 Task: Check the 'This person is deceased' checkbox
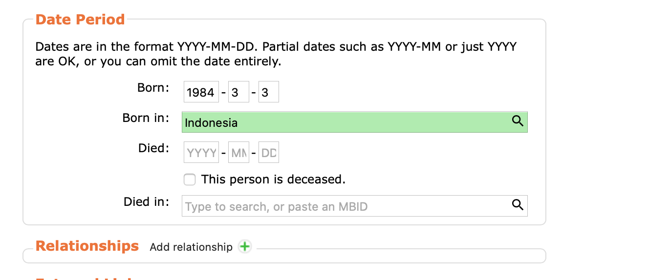[190, 180]
